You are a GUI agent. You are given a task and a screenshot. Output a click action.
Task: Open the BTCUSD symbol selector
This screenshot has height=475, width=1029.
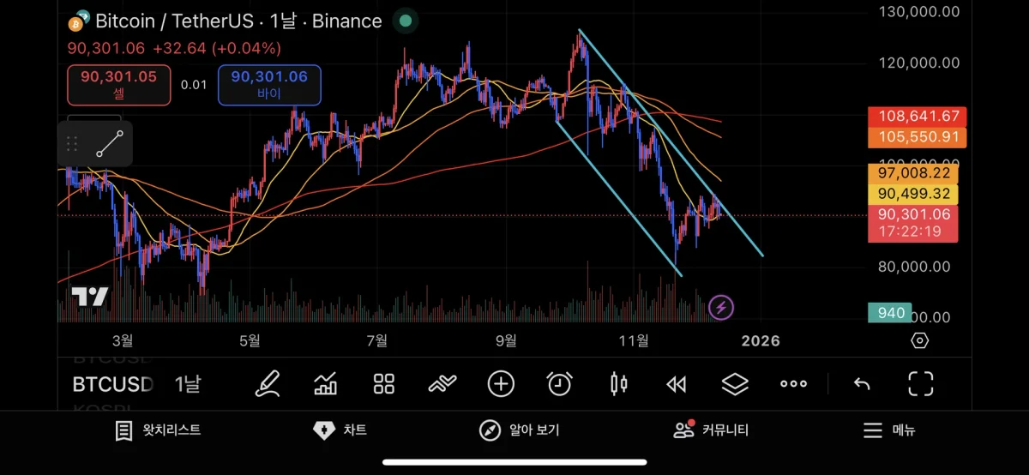pos(112,383)
